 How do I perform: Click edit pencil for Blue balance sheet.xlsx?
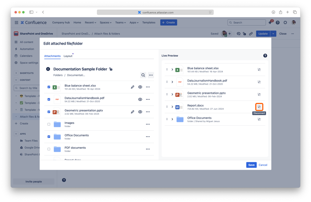coord(132,87)
